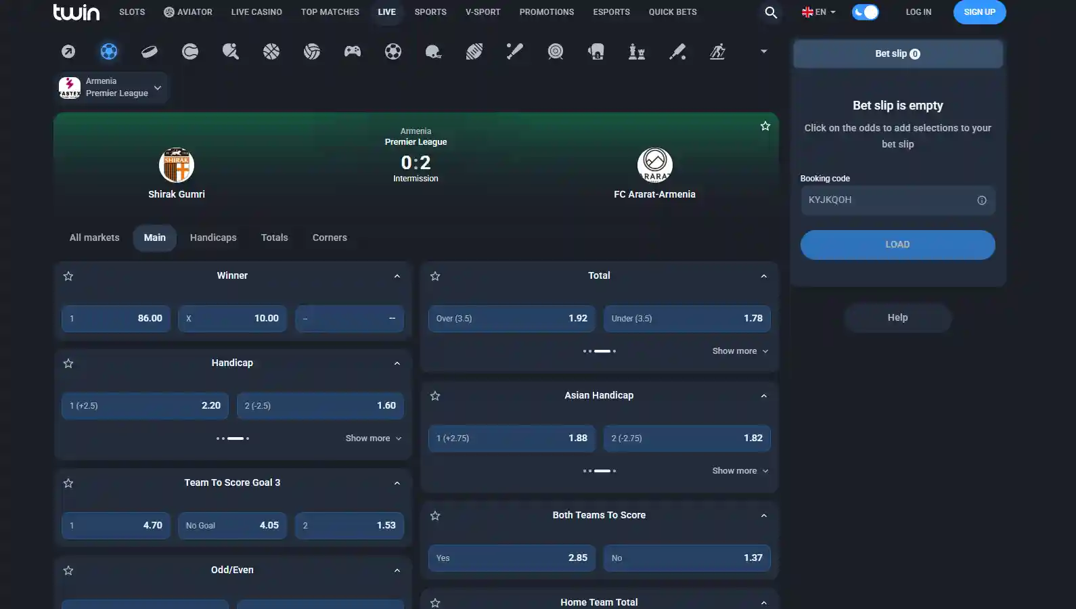Open SLOTS in top navigation
The image size is (1076, 609).
pos(132,12)
